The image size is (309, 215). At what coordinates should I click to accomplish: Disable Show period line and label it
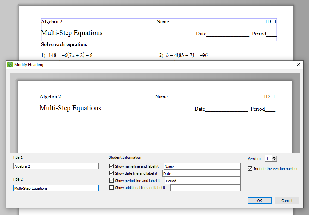point(112,181)
